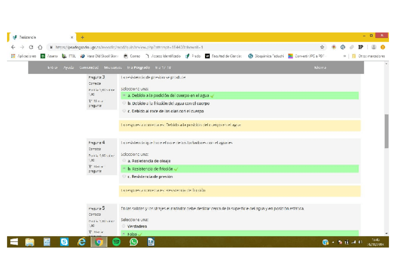Select option b. Debido a la fricción del agua
Screen dimensions: 396x280
coord(124,103)
